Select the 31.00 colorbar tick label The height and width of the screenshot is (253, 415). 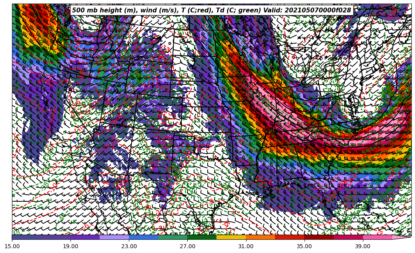click(246, 246)
